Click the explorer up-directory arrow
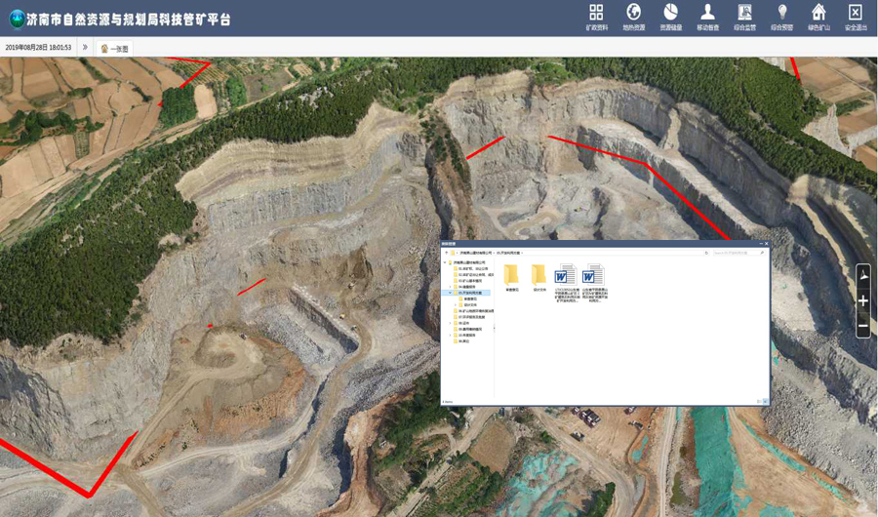 [x=448, y=253]
